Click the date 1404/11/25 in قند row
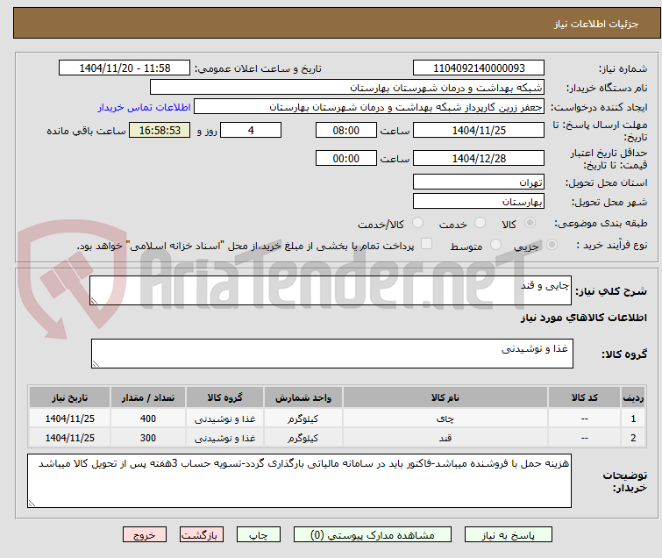This screenshot has width=662, height=558. (69, 438)
